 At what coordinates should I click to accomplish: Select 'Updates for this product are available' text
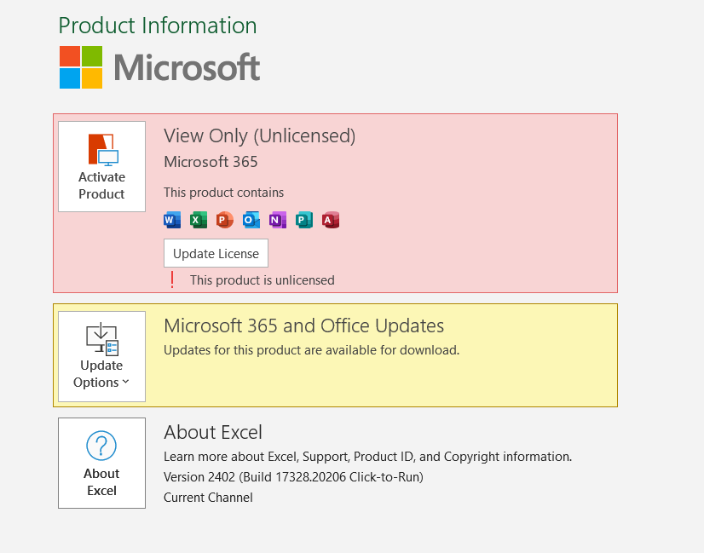pos(312,350)
